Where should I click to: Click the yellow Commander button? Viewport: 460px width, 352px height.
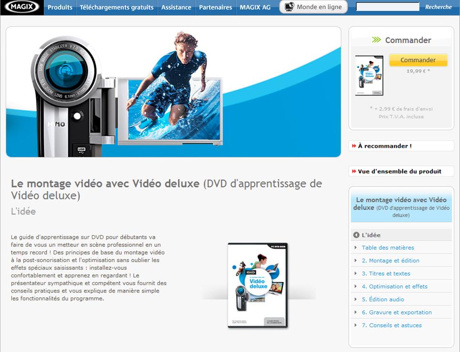coord(418,60)
